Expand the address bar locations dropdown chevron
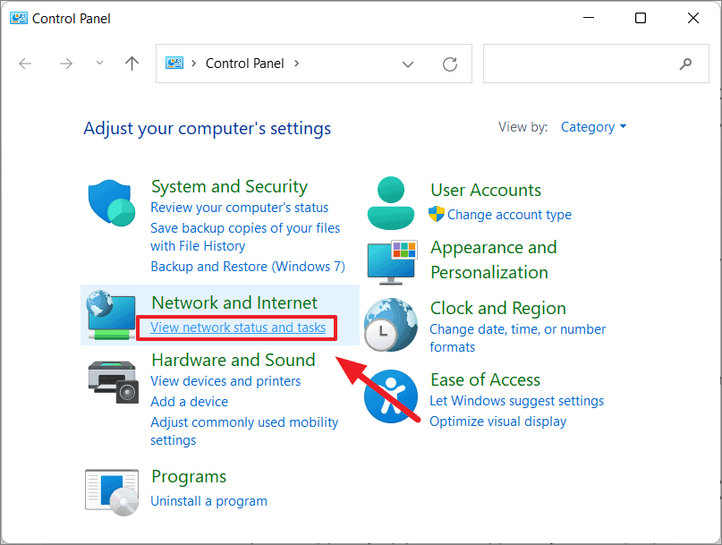 tap(408, 64)
